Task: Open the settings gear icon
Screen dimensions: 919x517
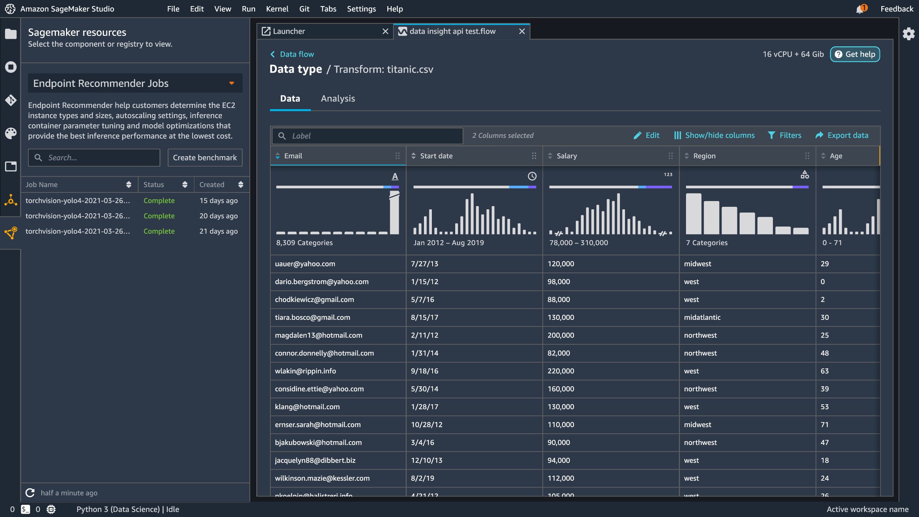Action: click(x=909, y=34)
